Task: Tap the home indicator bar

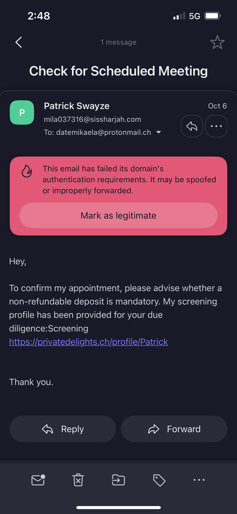Action: click(118, 508)
